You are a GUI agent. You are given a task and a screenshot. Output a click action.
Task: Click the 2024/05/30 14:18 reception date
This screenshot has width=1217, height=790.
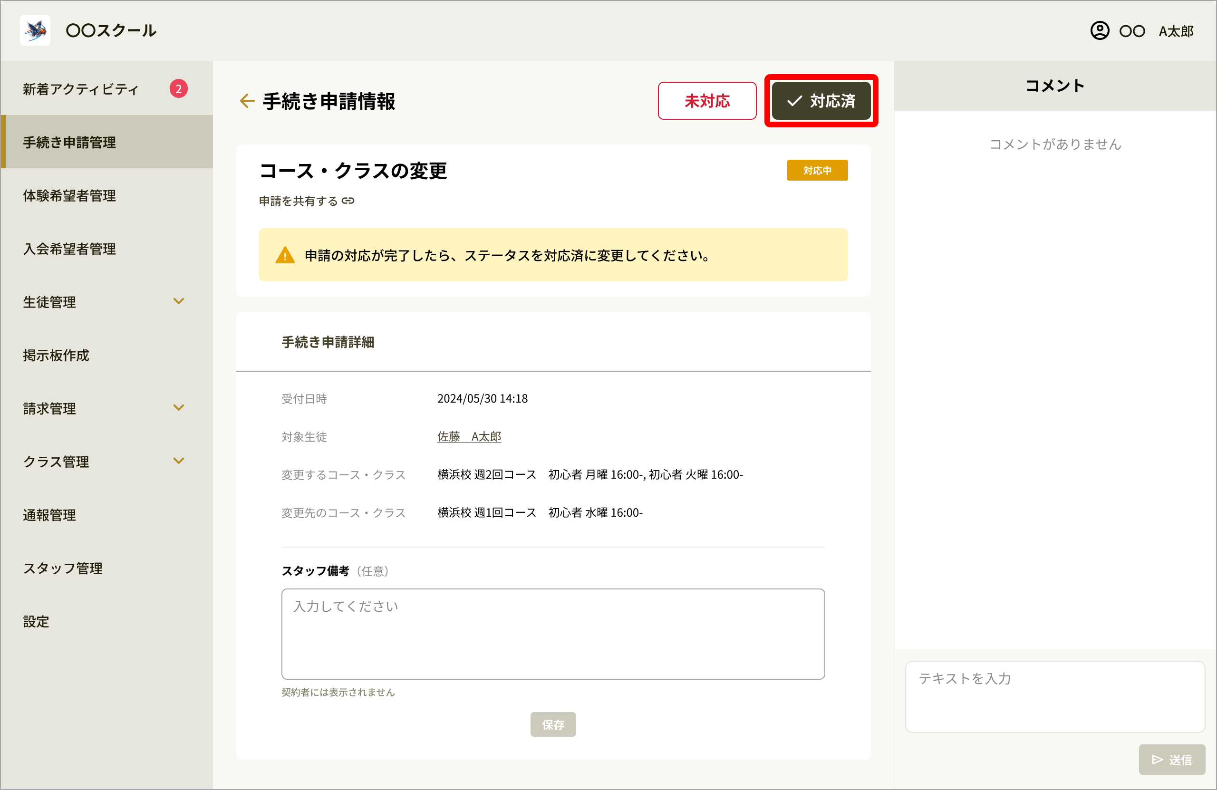click(482, 398)
